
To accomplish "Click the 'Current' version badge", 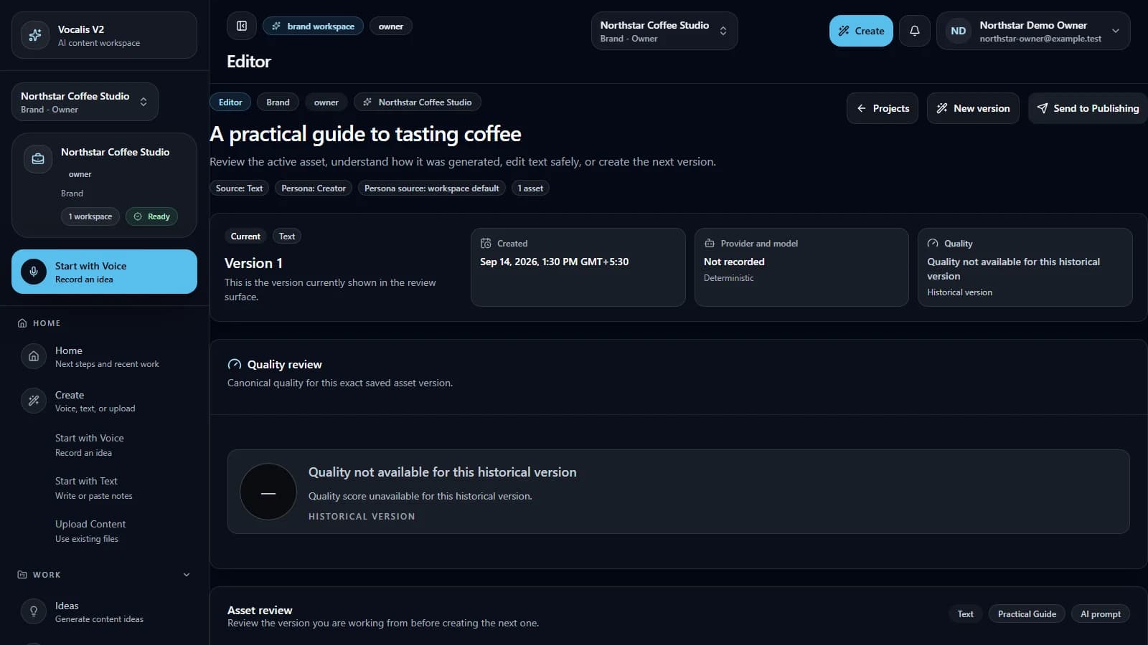I will (245, 236).
